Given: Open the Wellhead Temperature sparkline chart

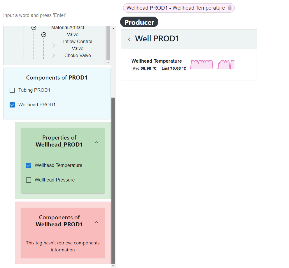Looking at the screenshot, I should 212,64.
